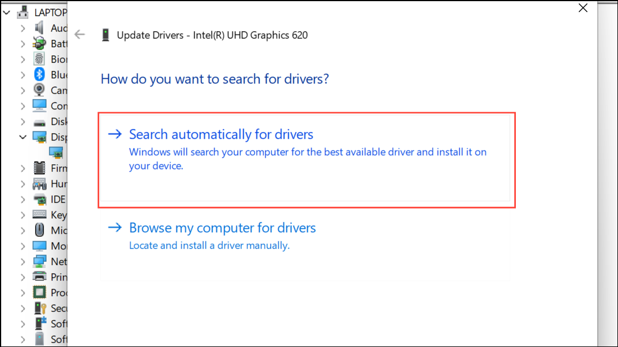
Task: Select the display adapter child device
Action: [x=55, y=152]
